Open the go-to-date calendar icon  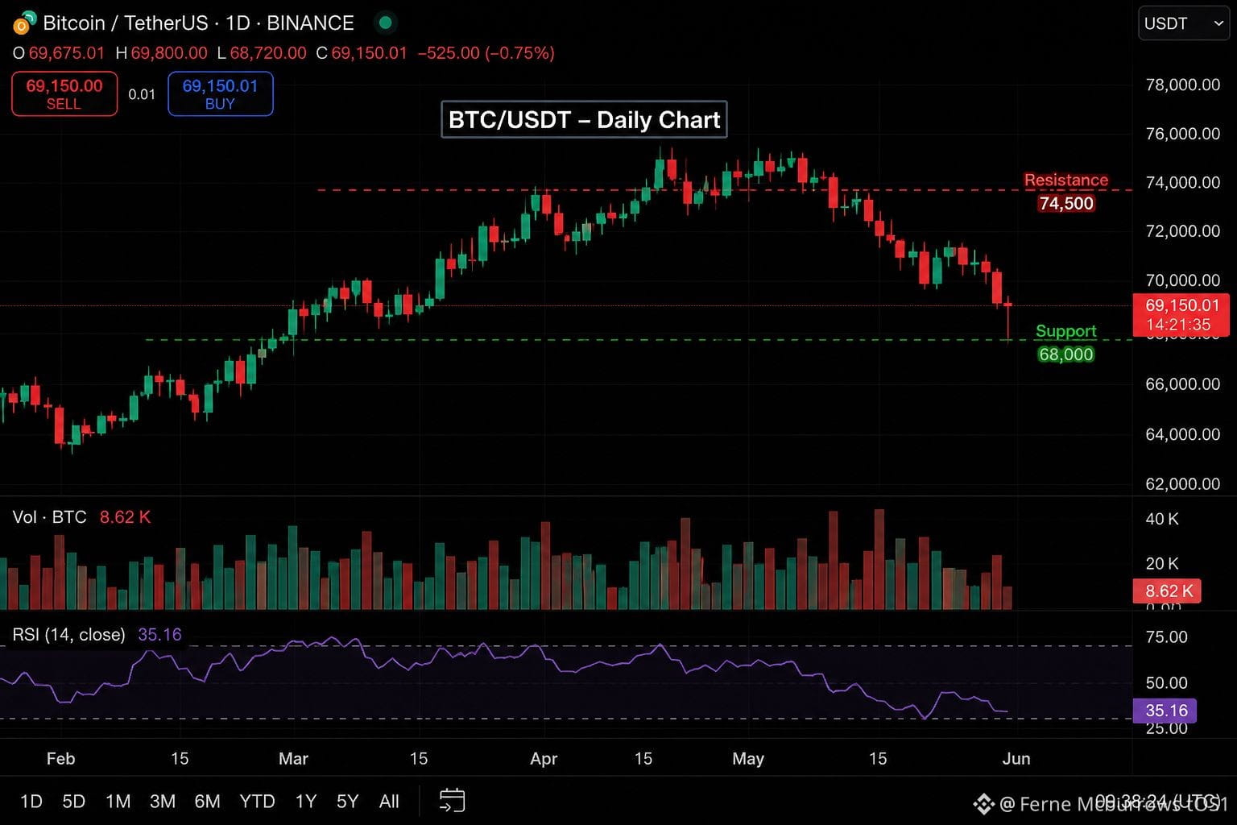[452, 800]
